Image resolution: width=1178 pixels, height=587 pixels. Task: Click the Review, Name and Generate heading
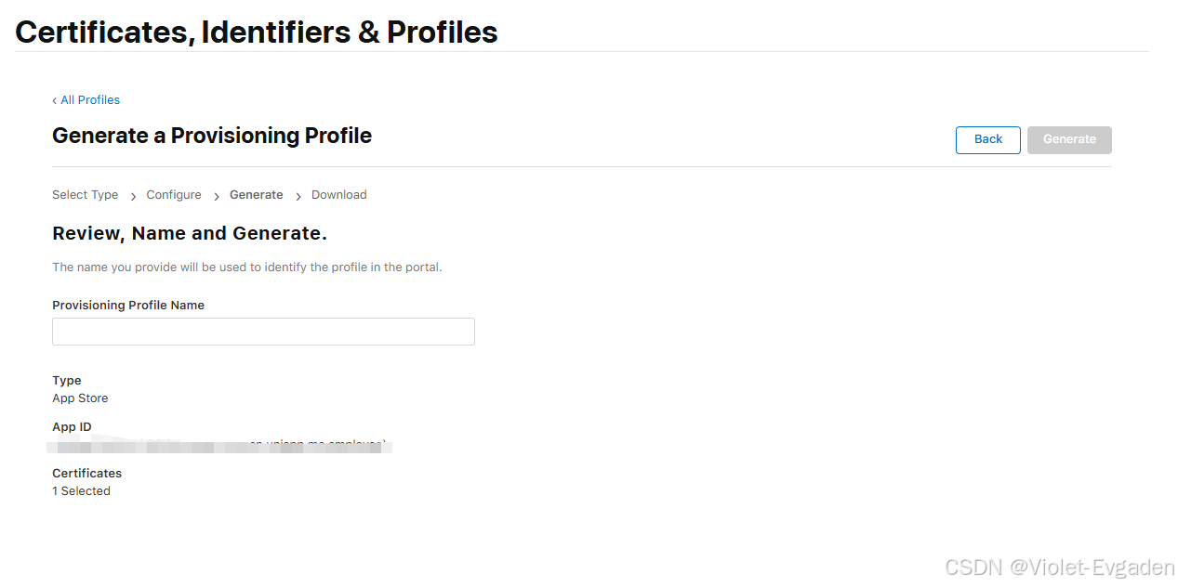(x=190, y=233)
